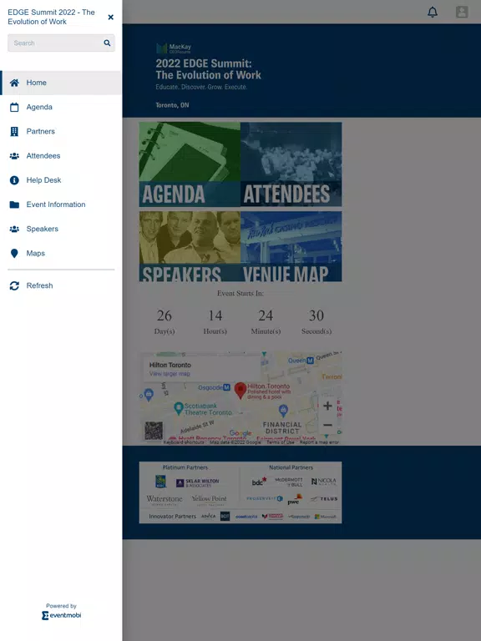This screenshot has height=641, width=481.
Task: Close the side navigation menu
Action: click(x=111, y=18)
